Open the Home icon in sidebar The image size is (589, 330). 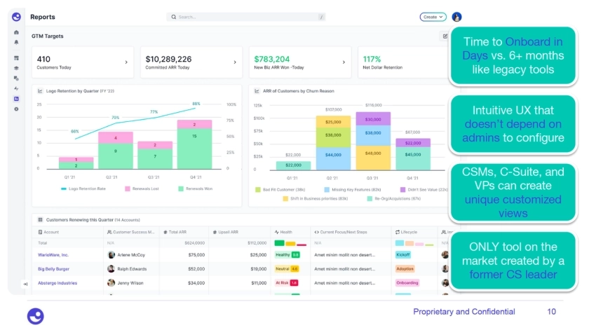click(17, 32)
